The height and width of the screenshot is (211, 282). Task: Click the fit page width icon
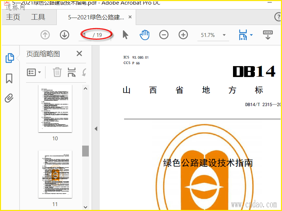pyautogui.click(x=243, y=35)
